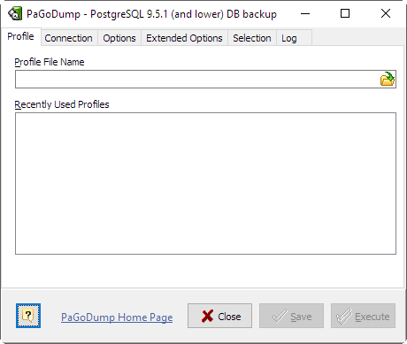This screenshot has width=407, height=344.
Task: Switch to the Connection tab
Action: pos(68,38)
